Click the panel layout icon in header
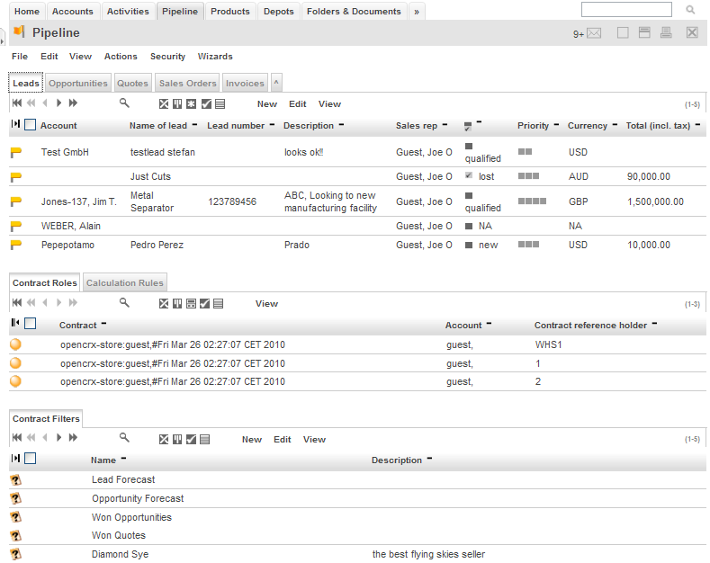710x563 pixels. (644, 32)
